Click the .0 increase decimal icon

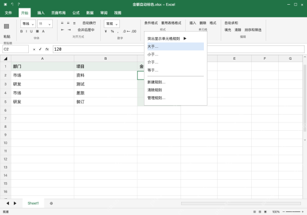coord(125,31)
